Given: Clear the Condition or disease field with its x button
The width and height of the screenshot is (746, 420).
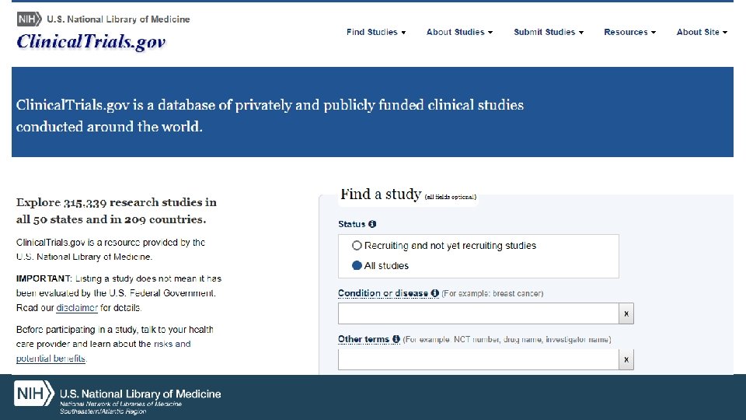Looking at the screenshot, I should click(626, 313).
